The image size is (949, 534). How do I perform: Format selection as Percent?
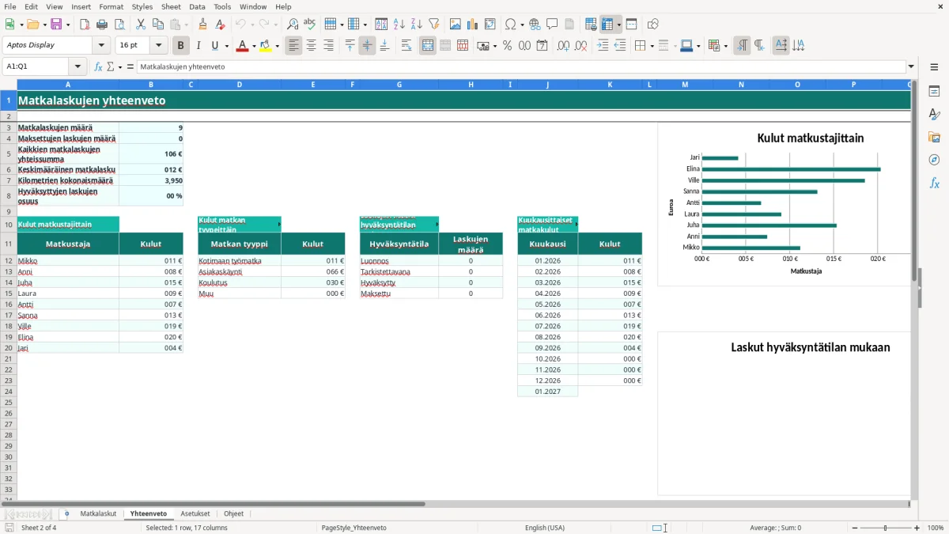[x=507, y=46]
